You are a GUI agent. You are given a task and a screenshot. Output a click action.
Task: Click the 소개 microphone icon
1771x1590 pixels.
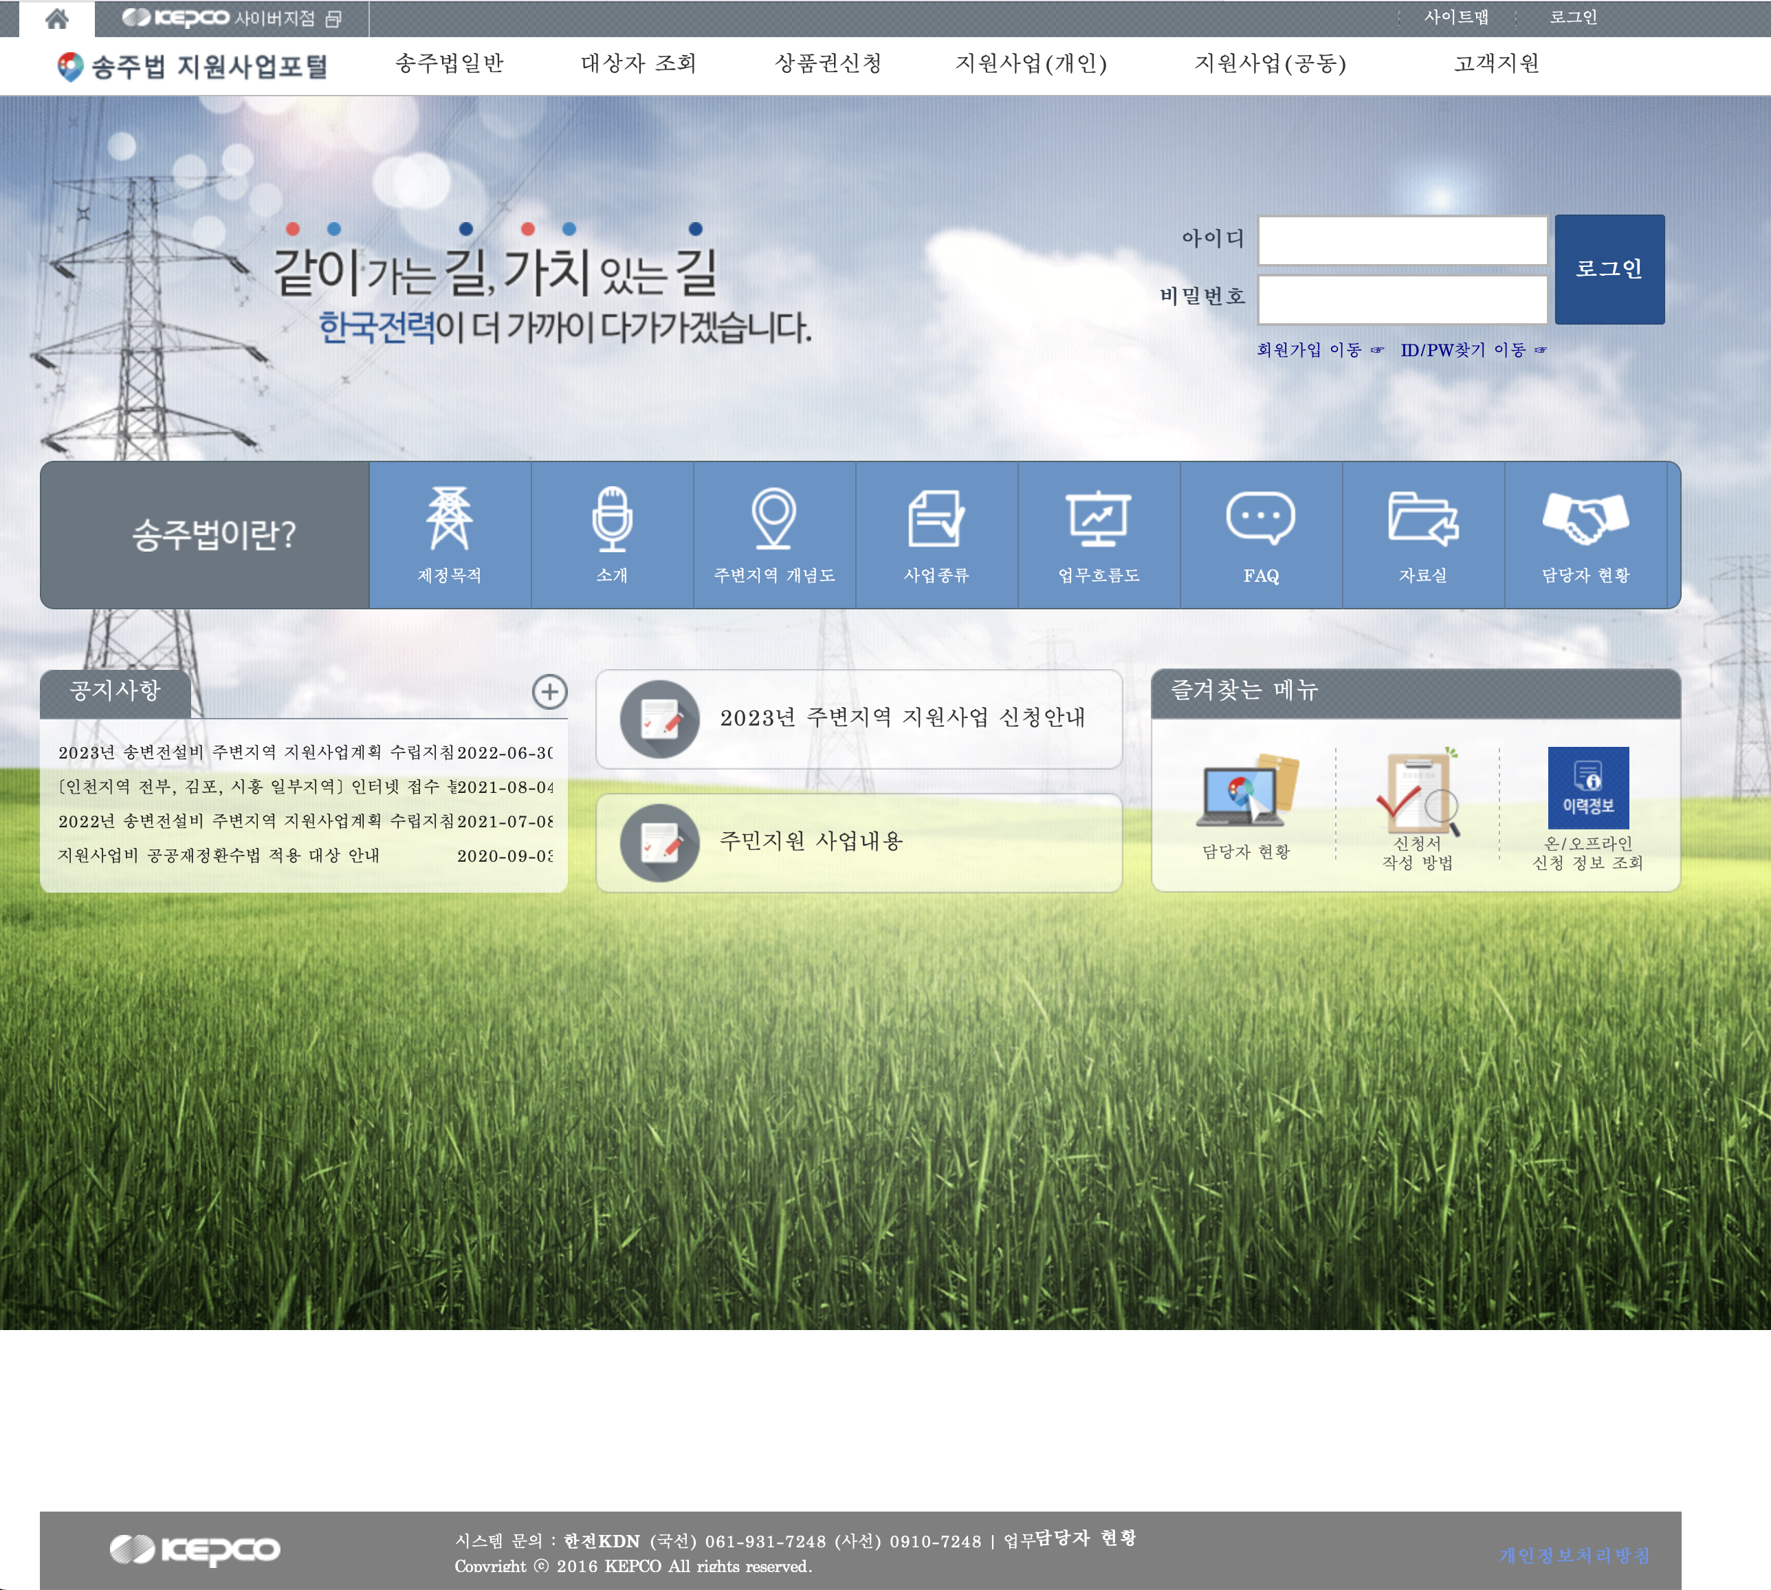point(611,519)
